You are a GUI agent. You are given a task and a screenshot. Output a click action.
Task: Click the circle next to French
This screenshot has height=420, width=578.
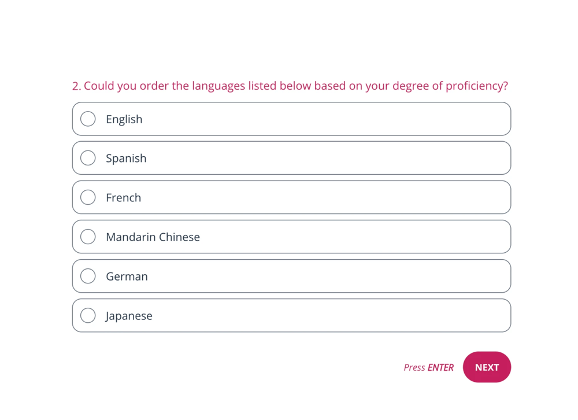(88, 197)
